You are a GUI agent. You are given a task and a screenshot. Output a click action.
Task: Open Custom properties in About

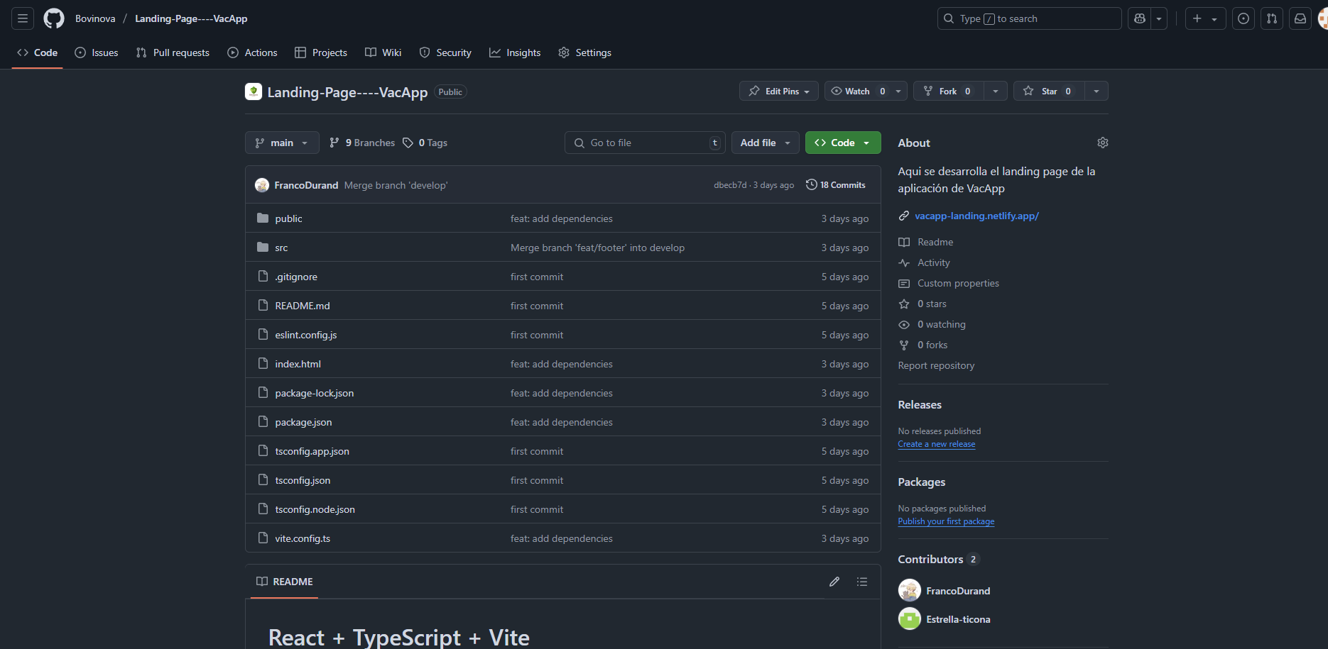[x=958, y=283]
